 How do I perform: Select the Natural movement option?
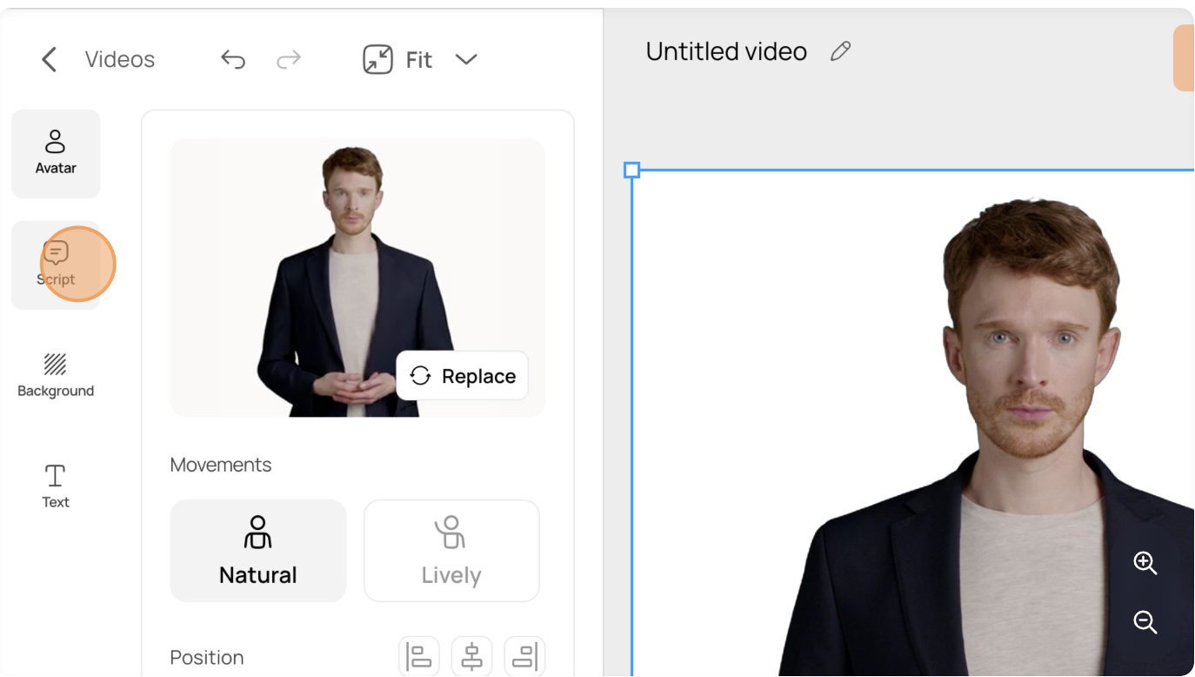258,551
